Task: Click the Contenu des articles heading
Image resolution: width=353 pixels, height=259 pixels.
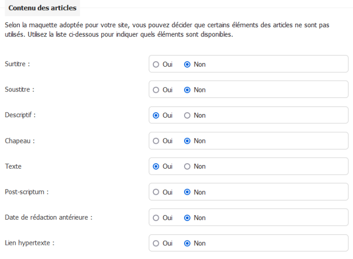Action: click(x=43, y=8)
